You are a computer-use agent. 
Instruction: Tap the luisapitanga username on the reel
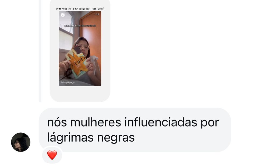pyautogui.click(x=68, y=82)
